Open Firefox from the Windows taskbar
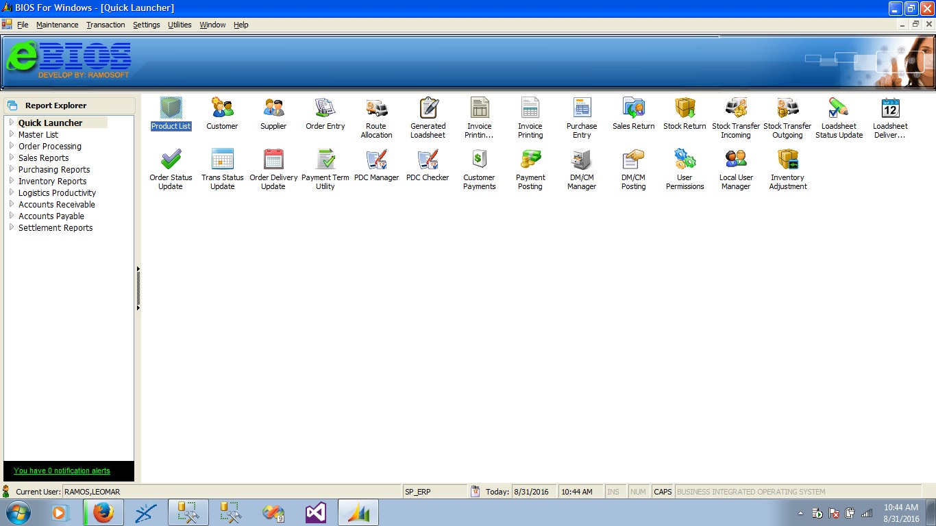 coord(103,512)
